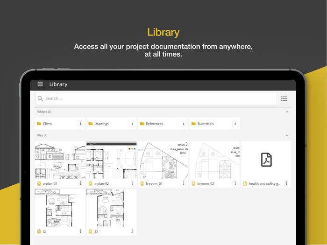Open more options for References folder
Image resolution: width=327 pixels, height=245 pixels.
click(x=184, y=123)
